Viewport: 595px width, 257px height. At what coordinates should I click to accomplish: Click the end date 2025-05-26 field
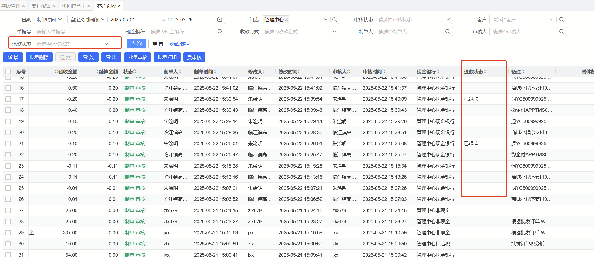[180, 19]
